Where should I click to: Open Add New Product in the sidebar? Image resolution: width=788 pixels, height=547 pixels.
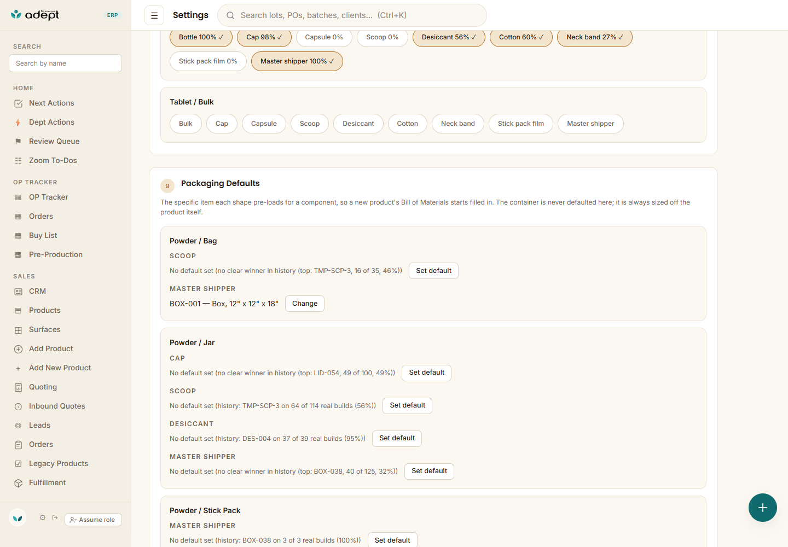coord(66,368)
